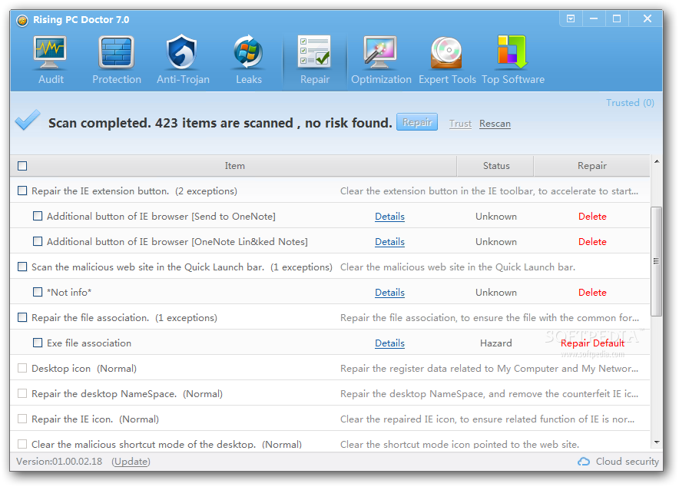Click the Cloud security label
The height and width of the screenshot is (487, 679).
click(627, 462)
